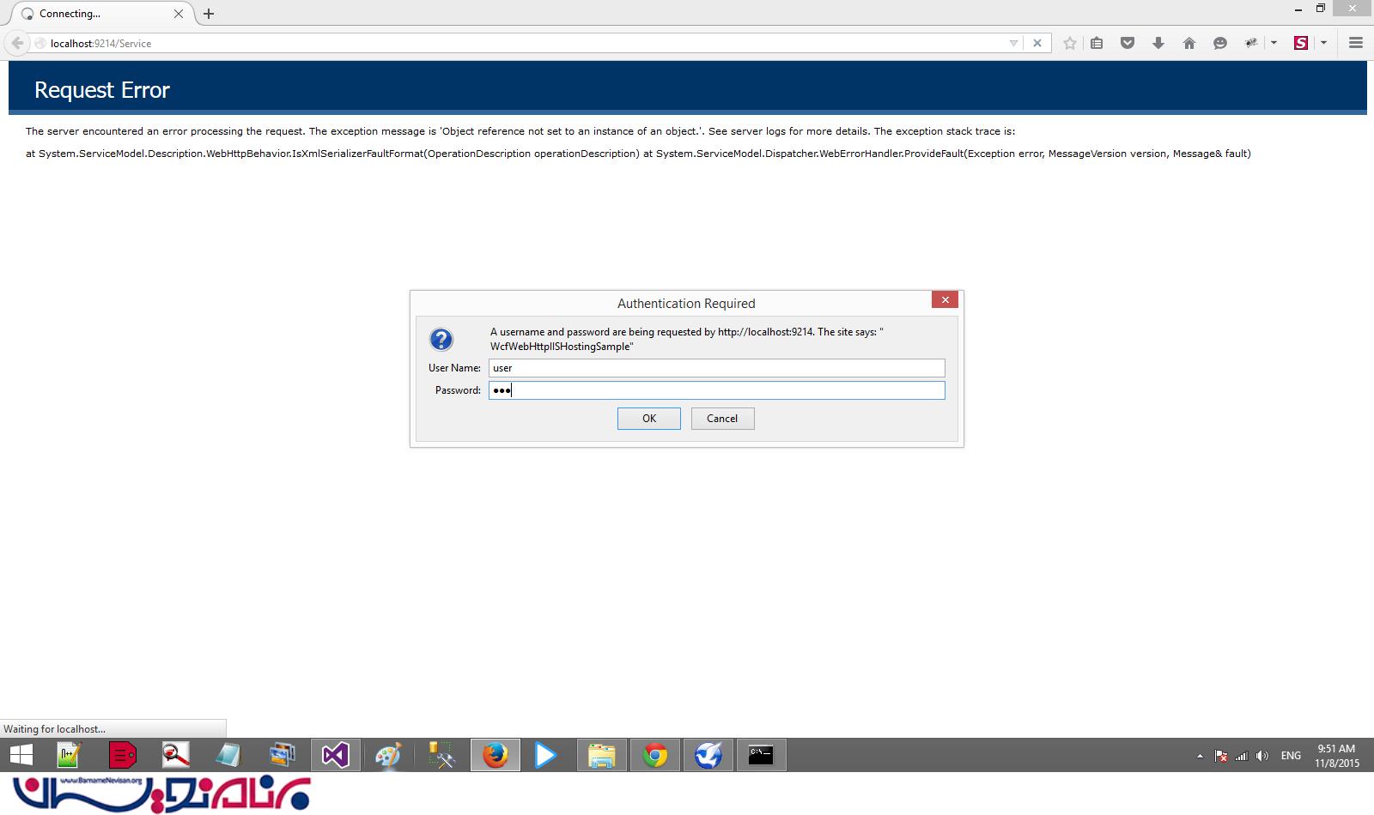Launch Google Chrome from the taskbar
This screenshot has height=815, width=1374.
[655, 755]
